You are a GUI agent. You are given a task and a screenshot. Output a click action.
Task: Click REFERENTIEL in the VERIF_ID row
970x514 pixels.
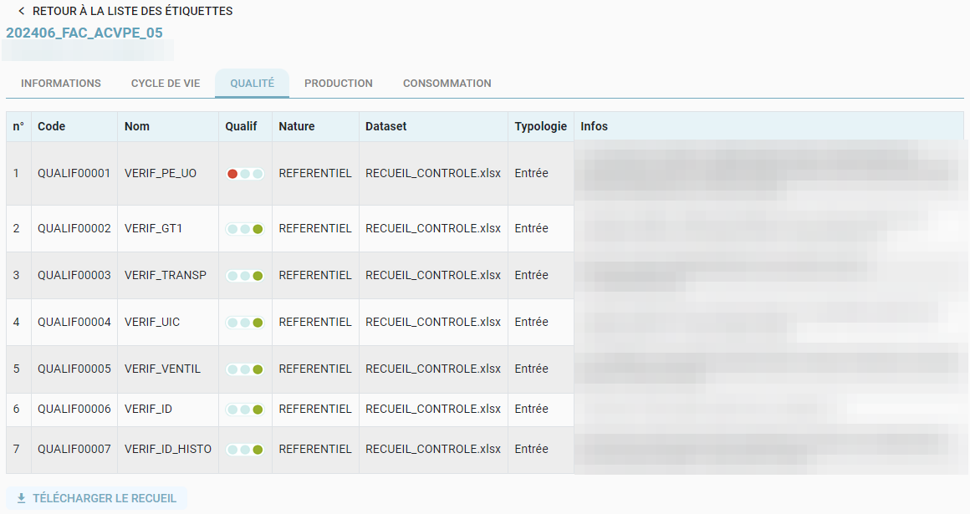[315, 409]
